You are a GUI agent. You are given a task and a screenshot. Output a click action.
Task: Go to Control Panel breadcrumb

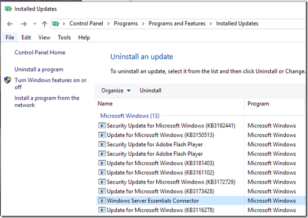[86, 23]
